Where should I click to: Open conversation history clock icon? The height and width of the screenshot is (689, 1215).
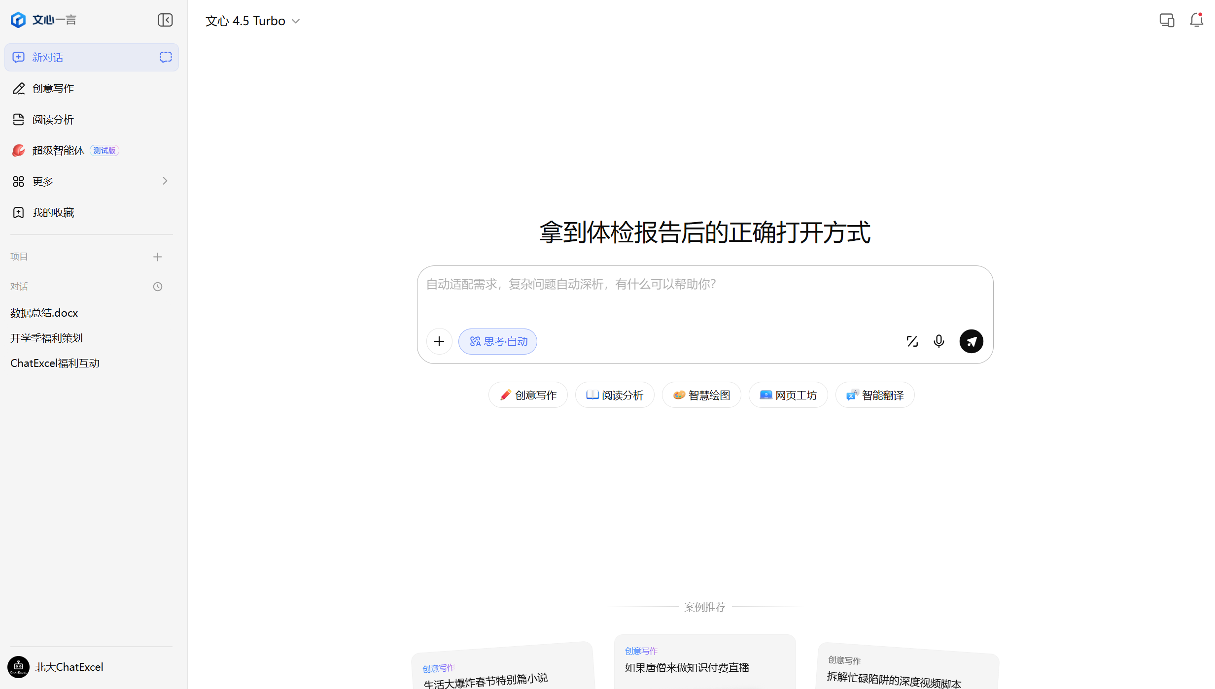point(158,287)
